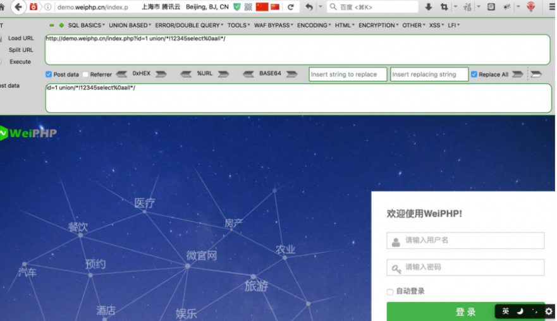Click the home icon in the browser toolbar
Screen dimensions: 557x321
[2, 7]
